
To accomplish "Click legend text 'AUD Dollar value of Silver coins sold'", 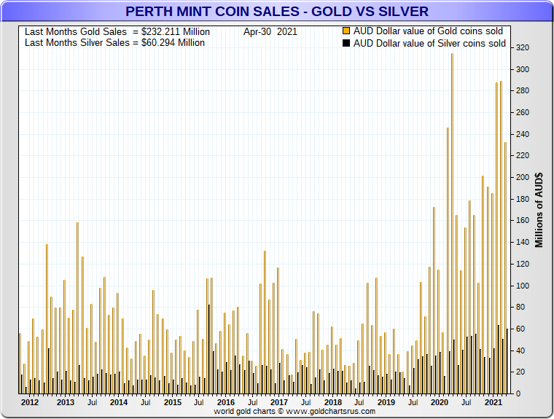I will click(429, 44).
